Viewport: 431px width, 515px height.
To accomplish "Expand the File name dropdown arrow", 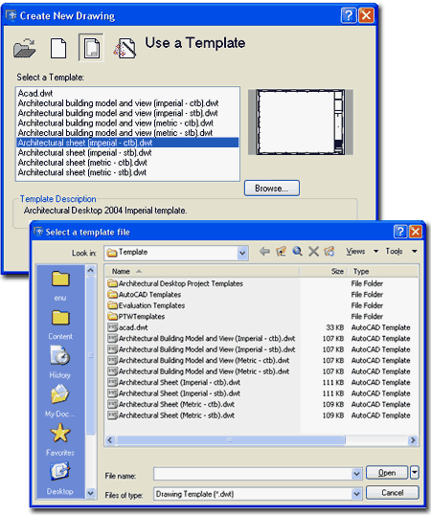I will [356, 474].
